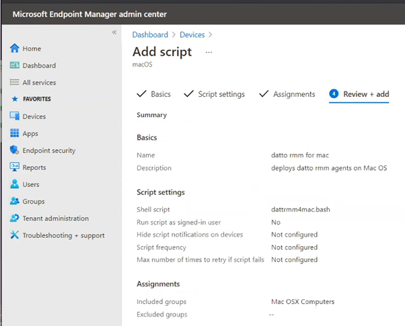Viewport: 405px width, 326px height.
Task: Open Groups in the sidebar
Action: click(34, 202)
